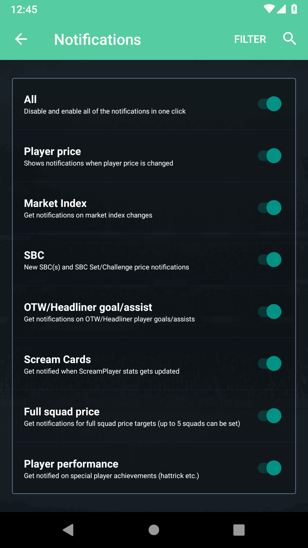Switch off OTW/Headliner goal/assist toggle
The image size is (308, 548).
coord(269,312)
